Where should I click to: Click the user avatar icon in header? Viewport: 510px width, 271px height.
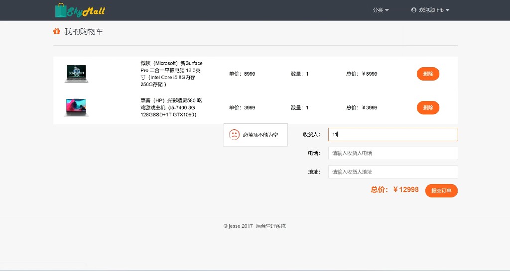click(x=414, y=10)
